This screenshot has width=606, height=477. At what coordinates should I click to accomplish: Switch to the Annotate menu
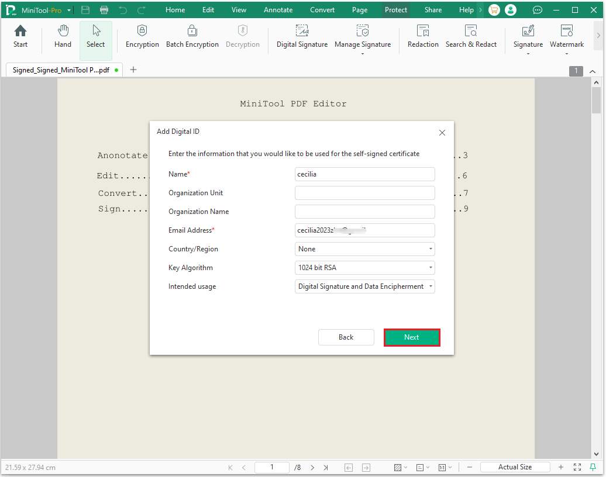[278, 9]
